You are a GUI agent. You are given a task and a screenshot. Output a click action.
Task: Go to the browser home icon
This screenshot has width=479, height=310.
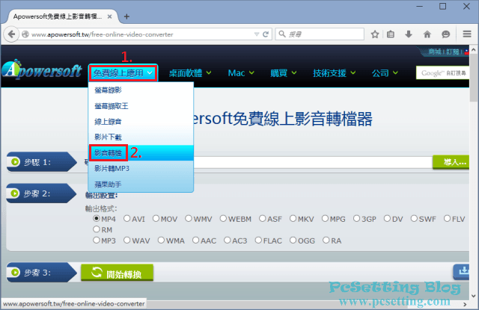(427, 34)
